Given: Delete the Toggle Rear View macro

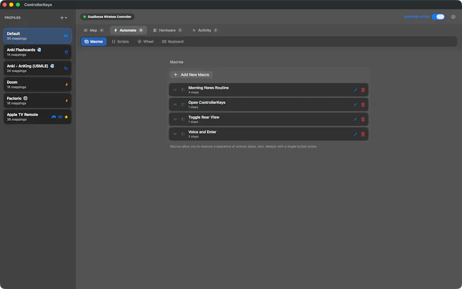Looking at the screenshot, I should coord(363,120).
